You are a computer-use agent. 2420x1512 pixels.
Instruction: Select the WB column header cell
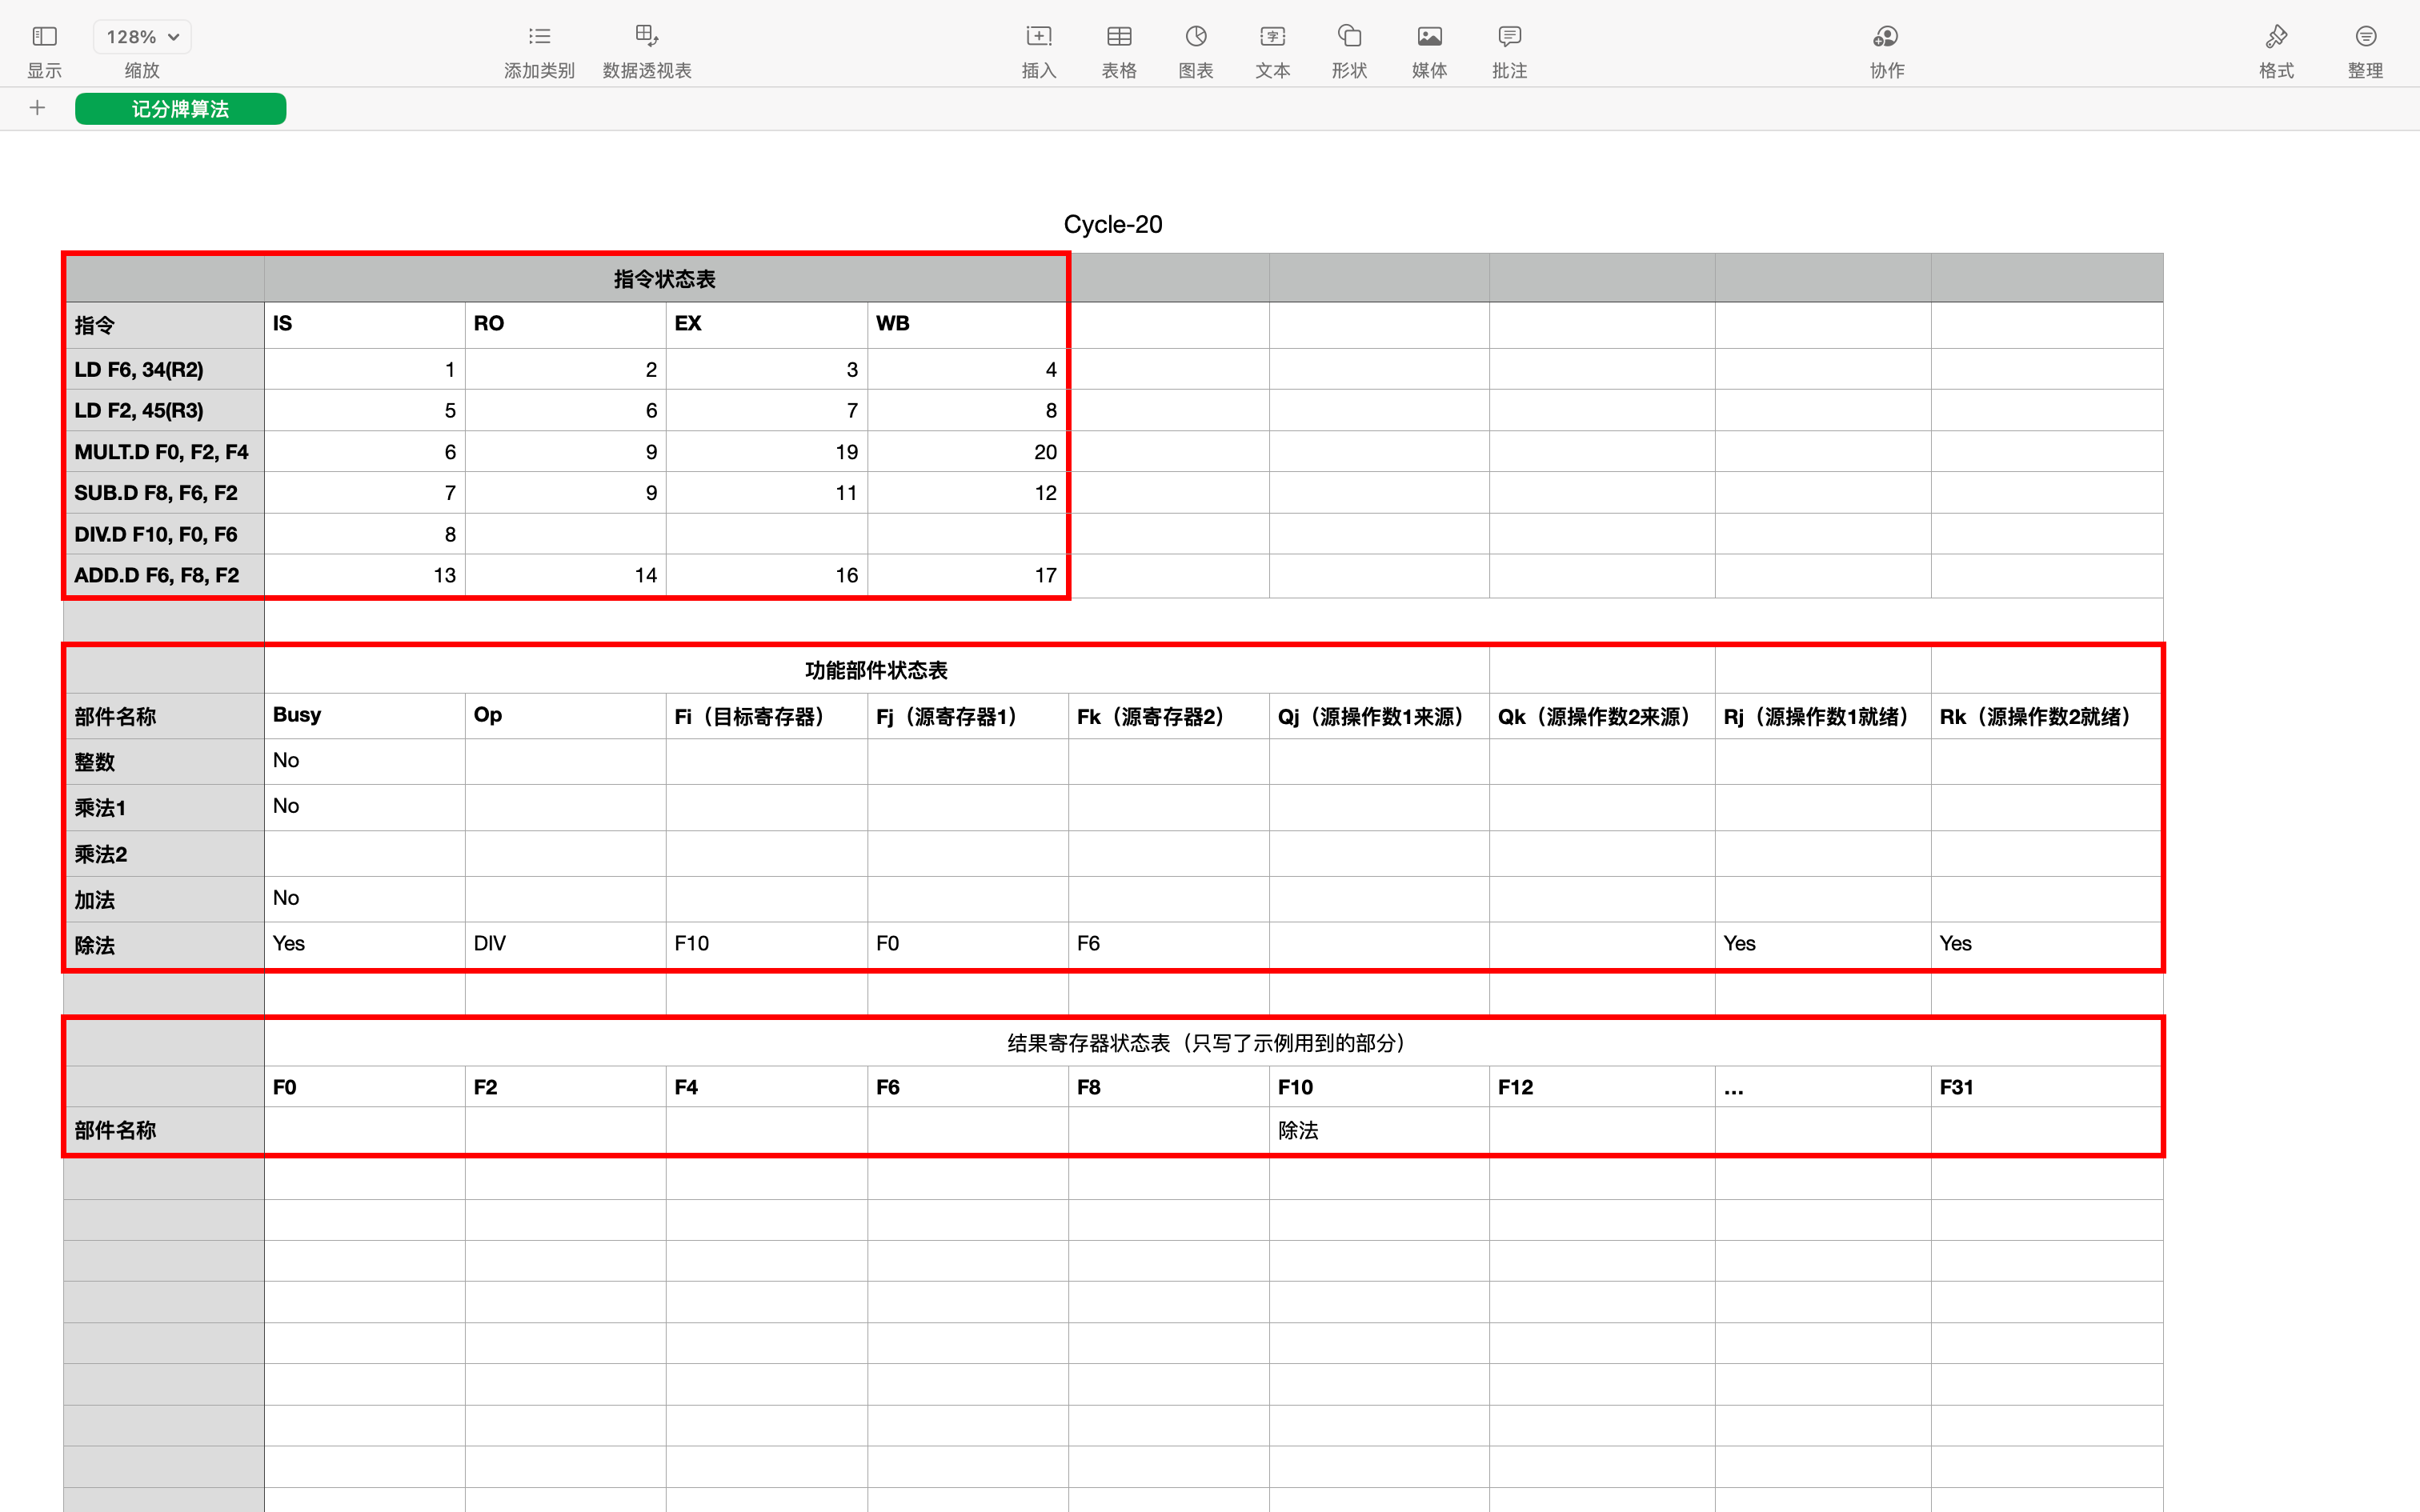968,324
